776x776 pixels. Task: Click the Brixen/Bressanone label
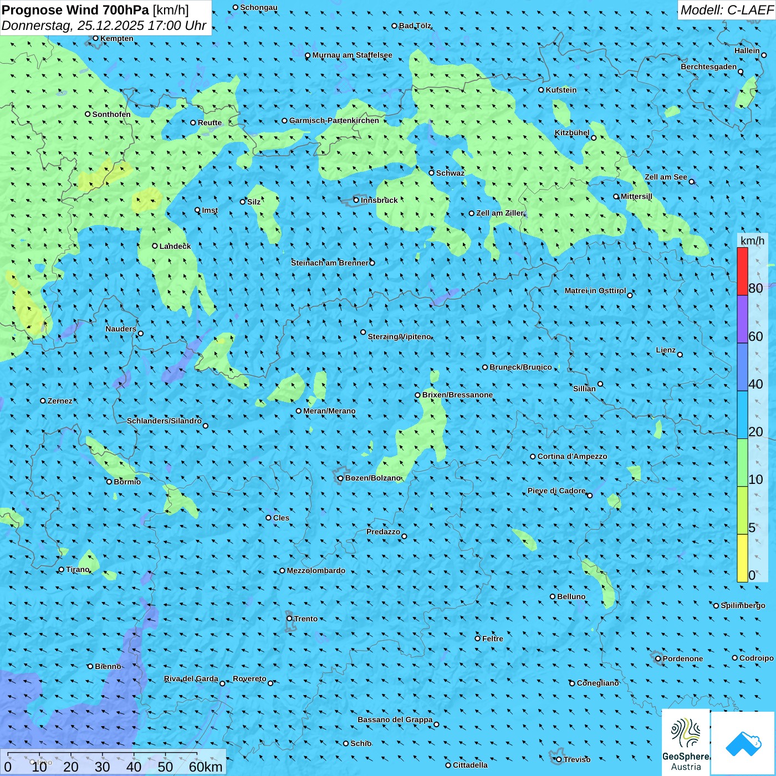[457, 395]
